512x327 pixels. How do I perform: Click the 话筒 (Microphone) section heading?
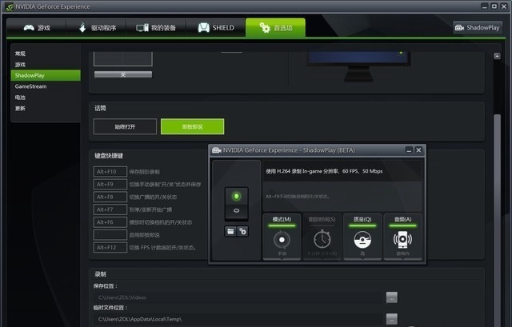point(100,109)
